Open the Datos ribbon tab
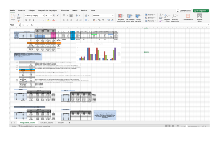 [x=75, y=11]
